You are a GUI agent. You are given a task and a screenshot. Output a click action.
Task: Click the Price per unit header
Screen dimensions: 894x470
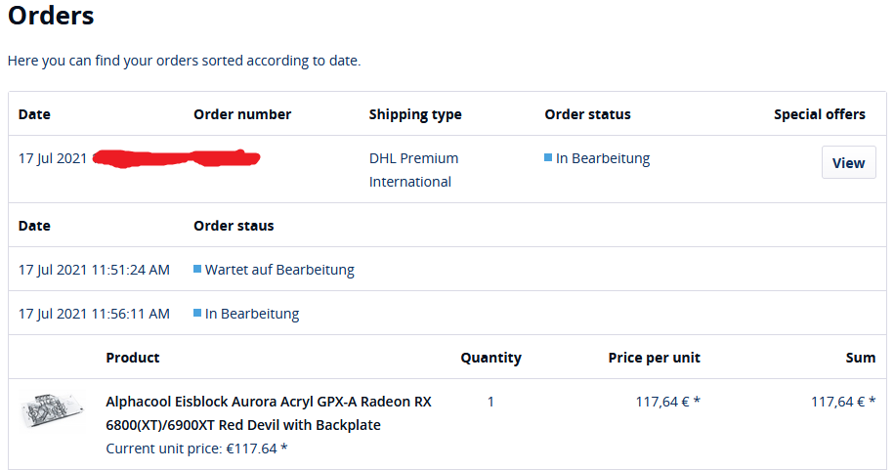[x=654, y=358]
